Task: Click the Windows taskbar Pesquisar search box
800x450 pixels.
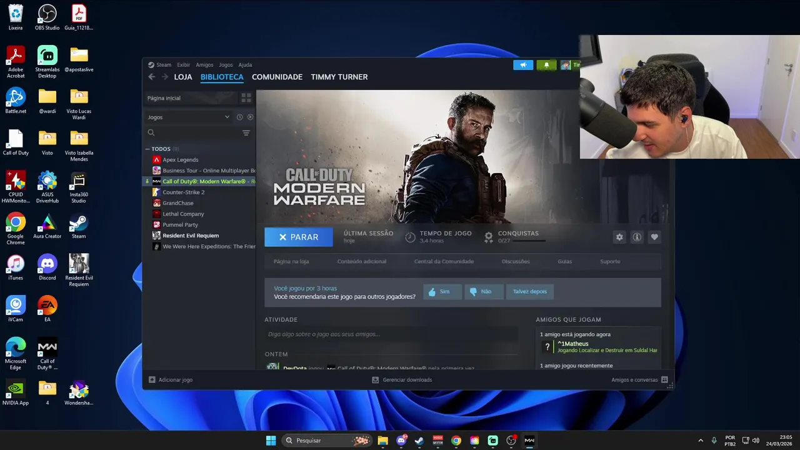Action: click(x=327, y=441)
